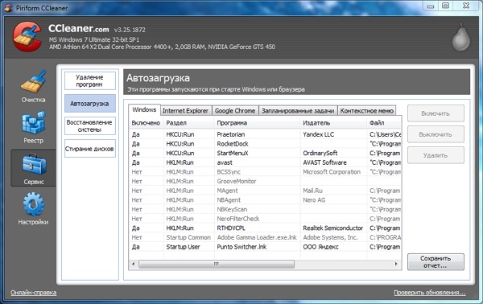Sort by the Программа column header
The image size is (483, 304).
tap(257, 123)
